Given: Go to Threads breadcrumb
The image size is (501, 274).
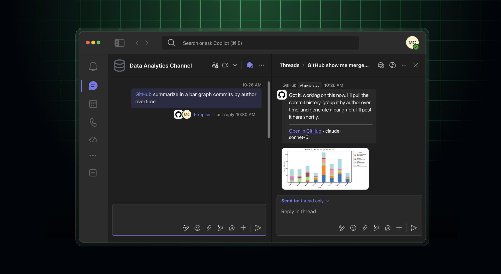Looking at the screenshot, I should [x=289, y=65].
